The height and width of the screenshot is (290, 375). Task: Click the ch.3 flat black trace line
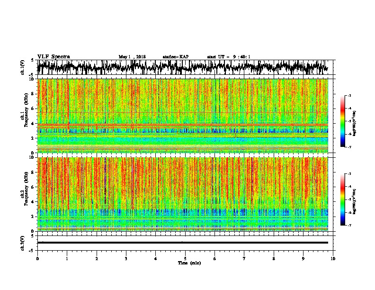[183, 243]
